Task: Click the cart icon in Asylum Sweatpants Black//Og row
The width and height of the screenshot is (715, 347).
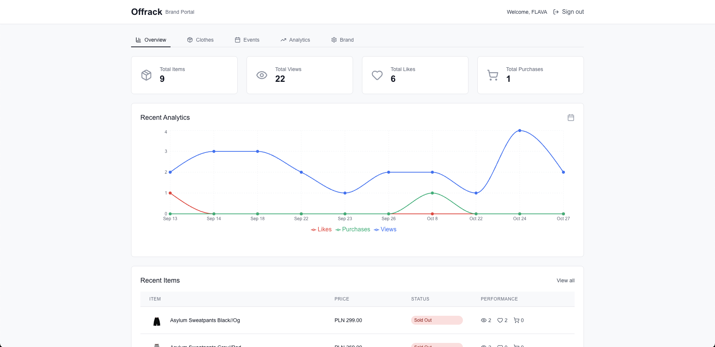Action: click(516, 320)
